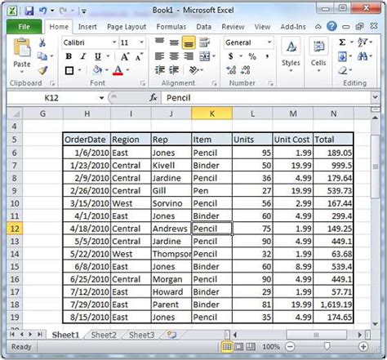Open the Styles dropdown
387x360 pixels.
pyautogui.click(x=291, y=56)
